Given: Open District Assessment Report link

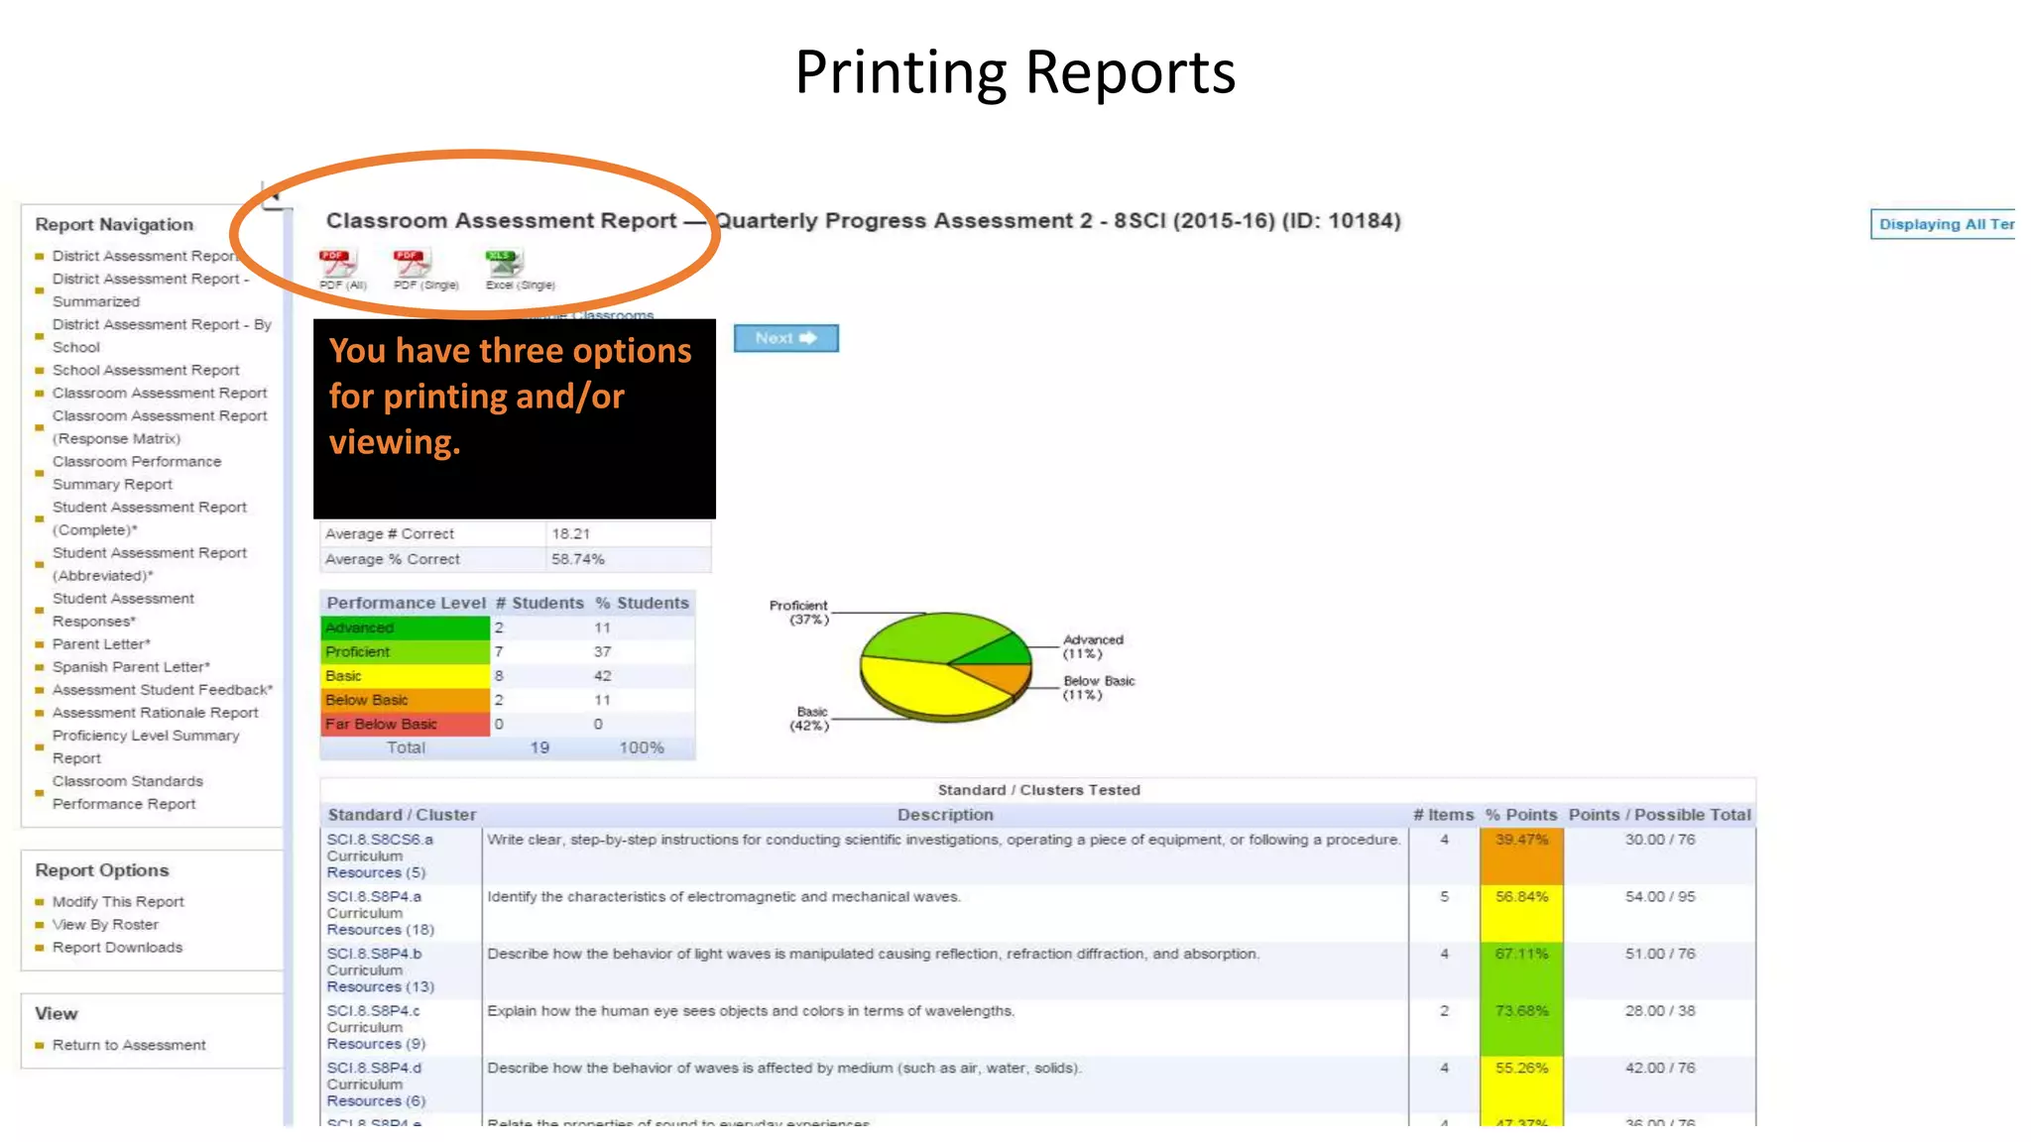Looking at the screenshot, I should pos(145,256).
